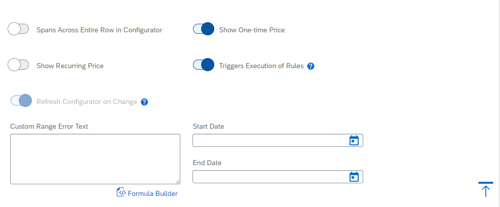Enable the Show Recurring Price switch

click(x=18, y=65)
